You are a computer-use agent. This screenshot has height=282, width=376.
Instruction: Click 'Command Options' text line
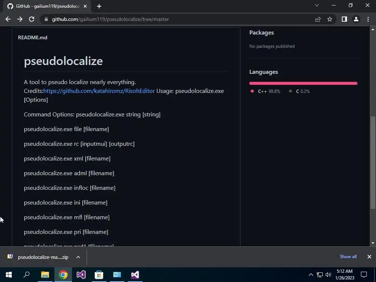[92, 115]
